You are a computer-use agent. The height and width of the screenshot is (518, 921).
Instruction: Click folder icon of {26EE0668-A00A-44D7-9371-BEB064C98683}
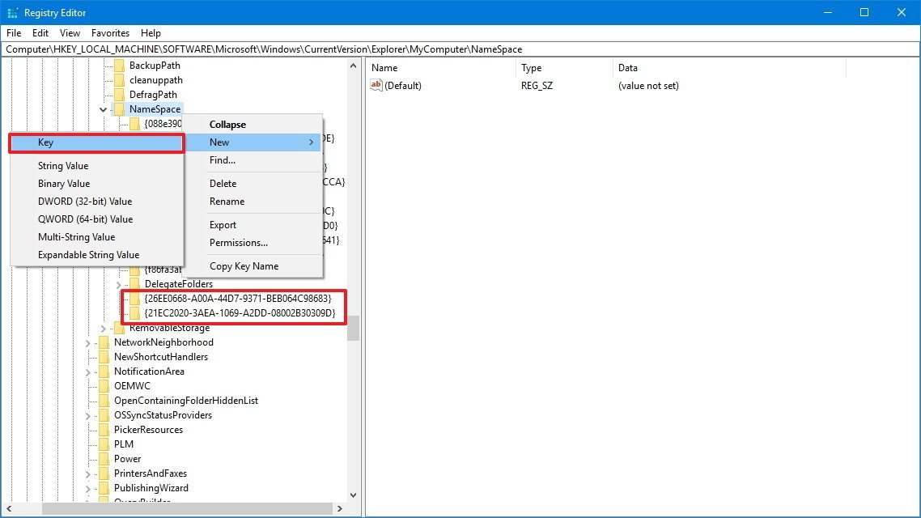(134, 299)
